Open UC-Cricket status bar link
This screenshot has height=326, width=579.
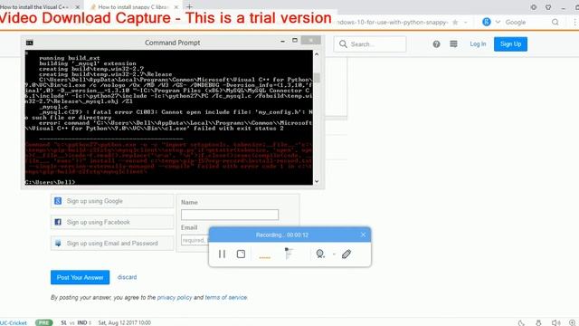(14, 322)
